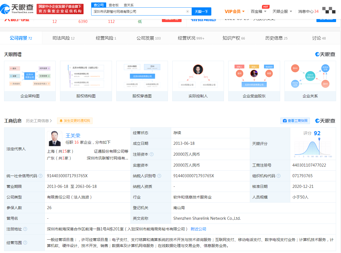Screen dimensions: 341x253
Task: Click the 天眼一下 search button
Action: [x=201, y=11]
